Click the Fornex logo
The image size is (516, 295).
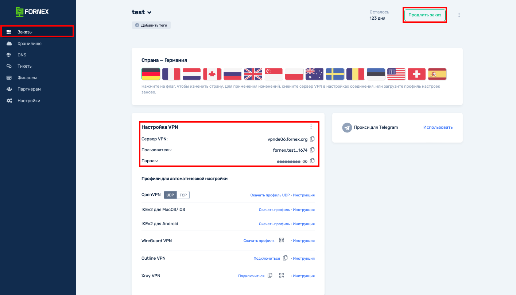click(x=32, y=12)
